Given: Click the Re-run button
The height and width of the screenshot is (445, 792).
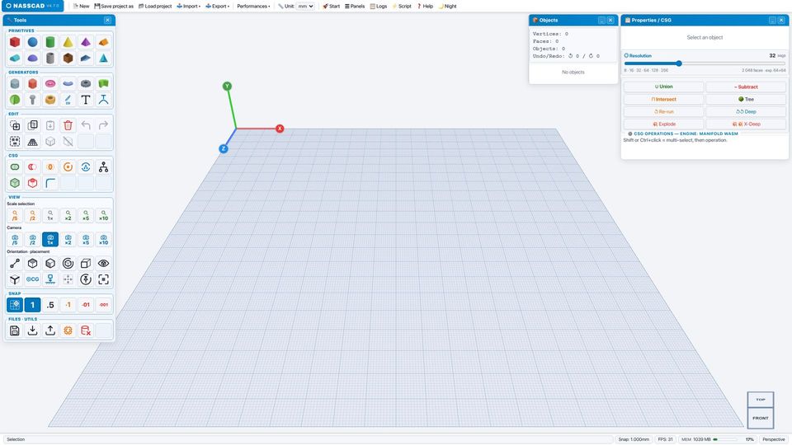Looking at the screenshot, I should 663,111.
